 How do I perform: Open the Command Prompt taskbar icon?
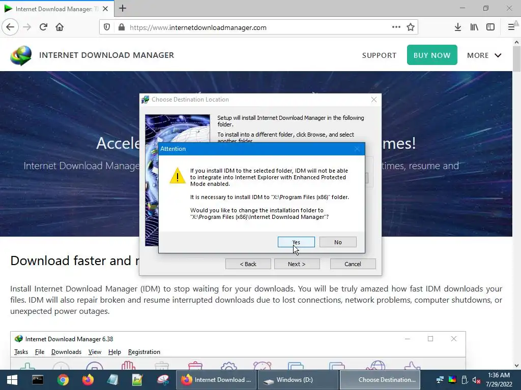38,380
